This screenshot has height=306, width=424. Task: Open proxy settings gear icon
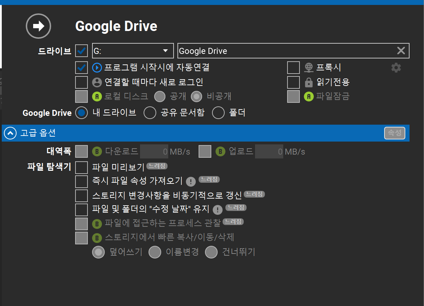click(396, 68)
